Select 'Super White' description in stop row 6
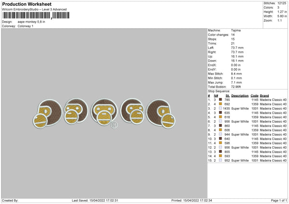This screenshot has width=289, height=204. click(240, 122)
